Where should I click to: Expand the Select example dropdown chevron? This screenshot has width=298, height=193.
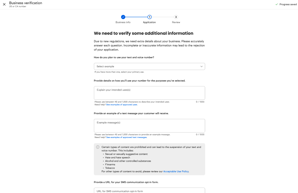click(x=201, y=66)
